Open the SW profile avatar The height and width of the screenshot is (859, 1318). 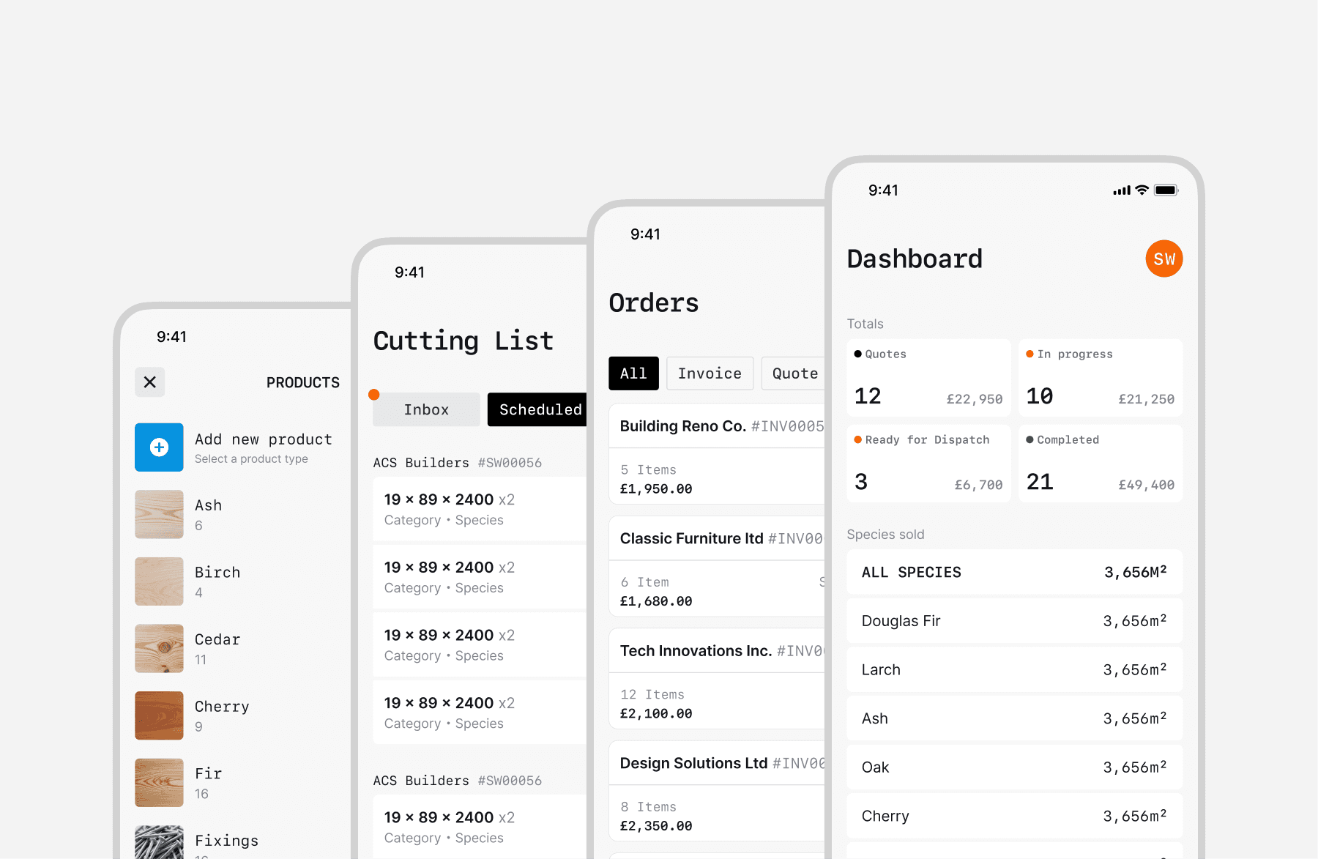[x=1164, y=259]
